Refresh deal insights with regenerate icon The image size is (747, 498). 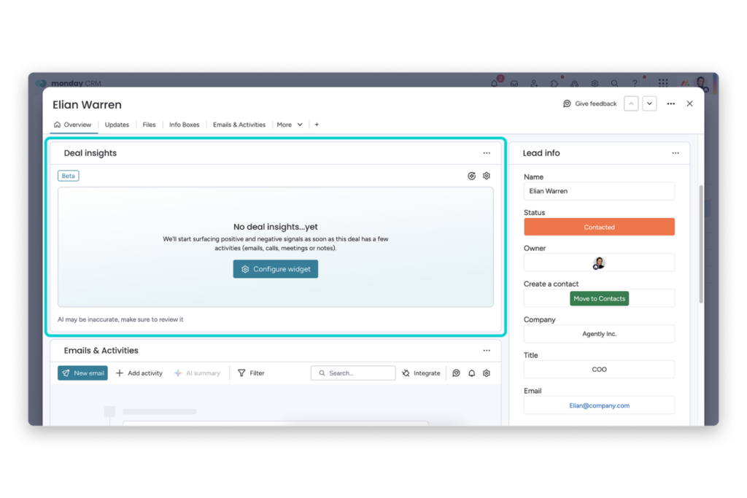pos(472,176)
